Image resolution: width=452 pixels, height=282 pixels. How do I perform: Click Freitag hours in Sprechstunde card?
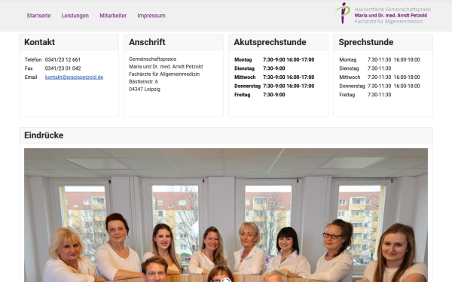[x=380, y=95]
